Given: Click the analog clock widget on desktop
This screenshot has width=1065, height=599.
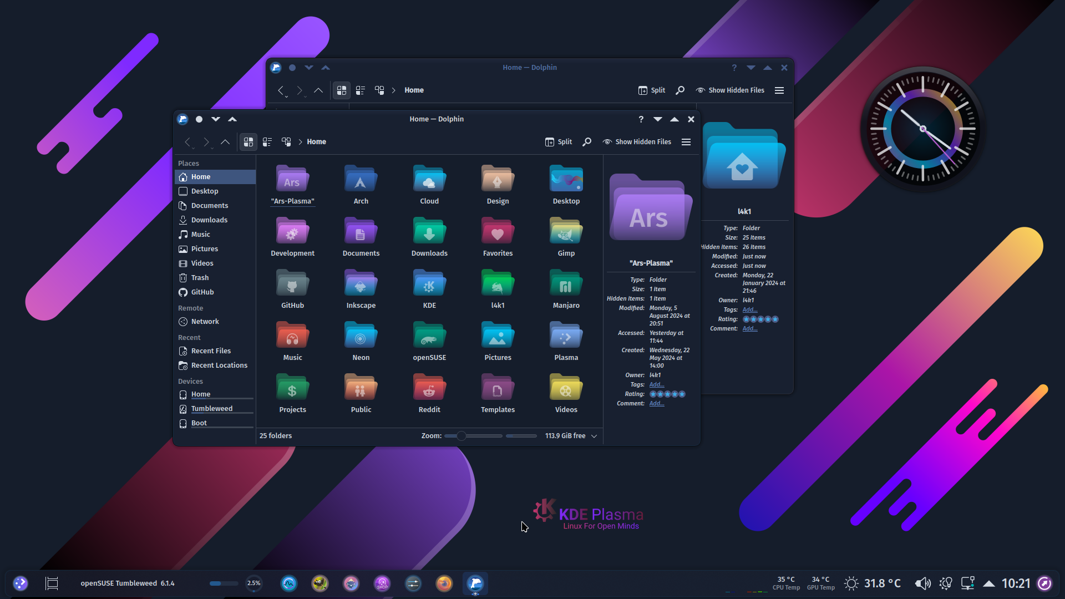Looking at the screenshot, I should [922, 129].
